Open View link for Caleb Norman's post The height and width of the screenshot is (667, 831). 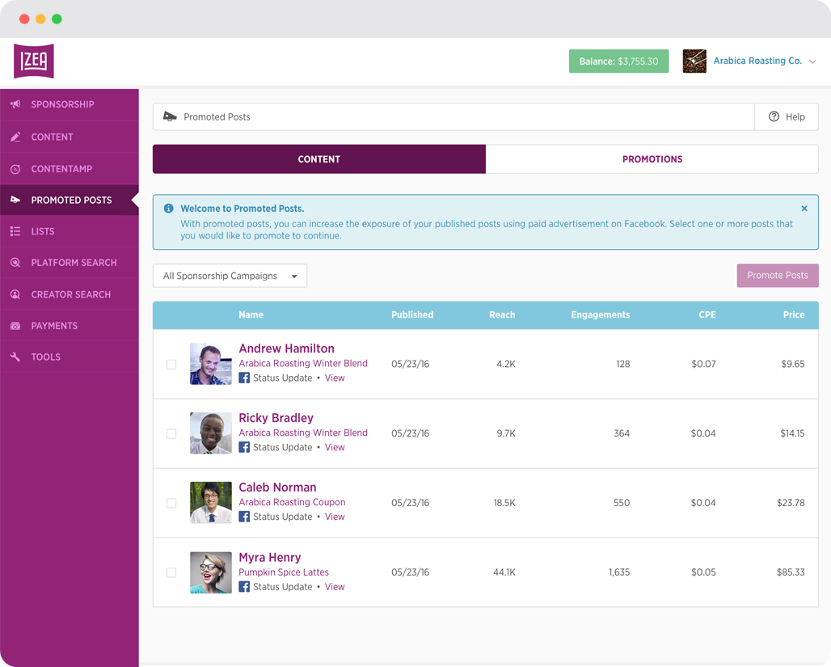[x=335, y=517]
